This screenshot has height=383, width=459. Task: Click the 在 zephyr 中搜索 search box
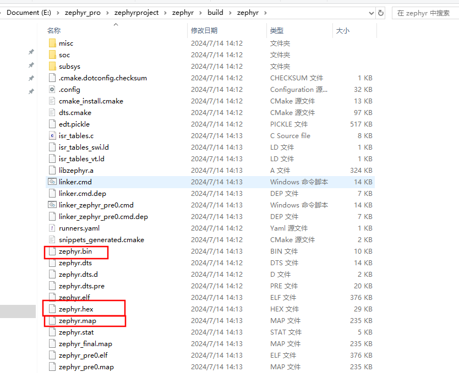point(425,13)
